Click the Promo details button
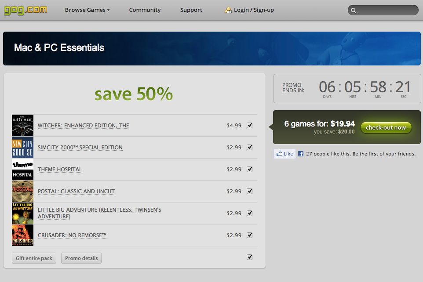This screenshot has width=423, height=282. pos(81,258)
